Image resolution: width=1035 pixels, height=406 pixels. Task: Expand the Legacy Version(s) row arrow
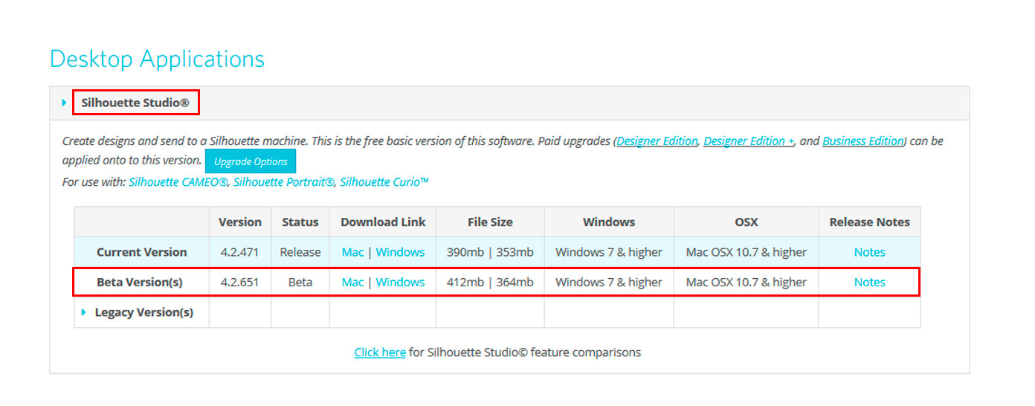[x=84, y=312]
